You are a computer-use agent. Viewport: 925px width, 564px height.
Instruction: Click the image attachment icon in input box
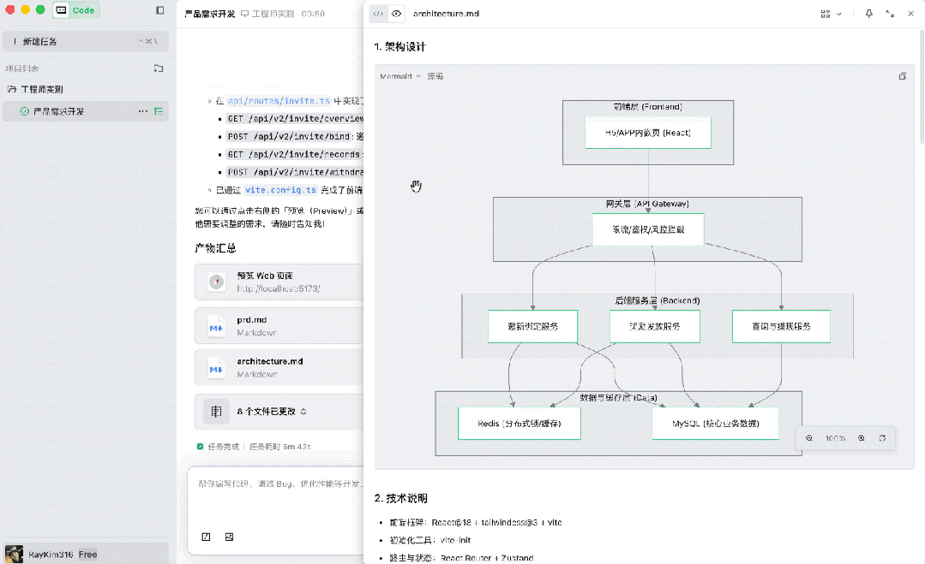coord(229,537)
